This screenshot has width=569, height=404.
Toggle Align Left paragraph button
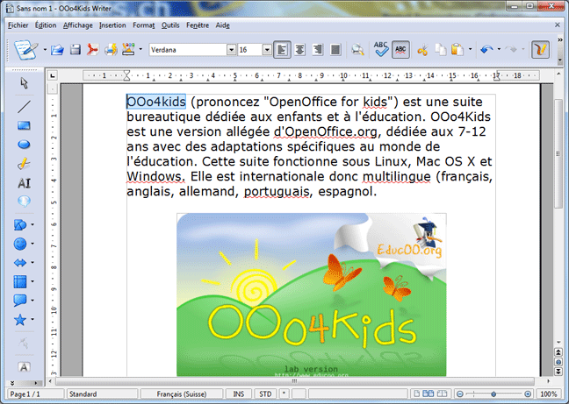tap(282, 50)
